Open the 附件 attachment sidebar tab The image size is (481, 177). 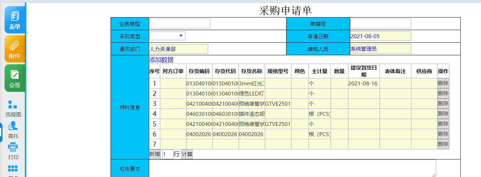pyautogui.click(x=15, y=49)
